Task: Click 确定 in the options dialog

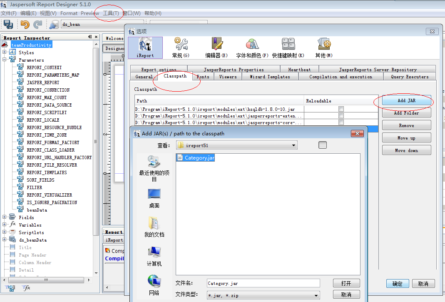Action: click(x=397, y=284)
